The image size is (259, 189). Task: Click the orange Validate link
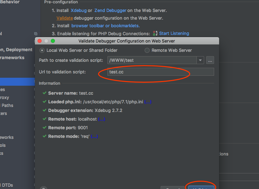click(65, 18)
